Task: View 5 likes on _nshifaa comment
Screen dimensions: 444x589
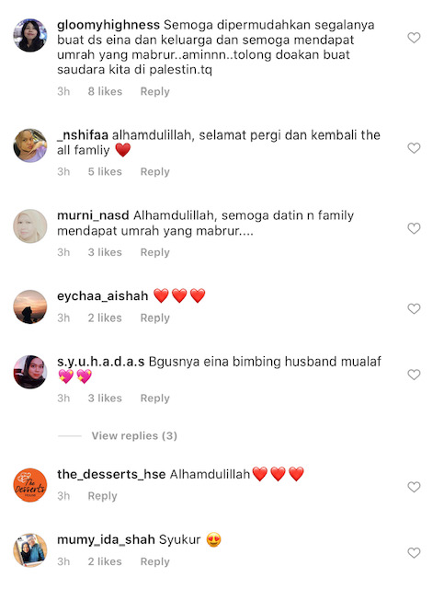Action: tap(105, 172)
